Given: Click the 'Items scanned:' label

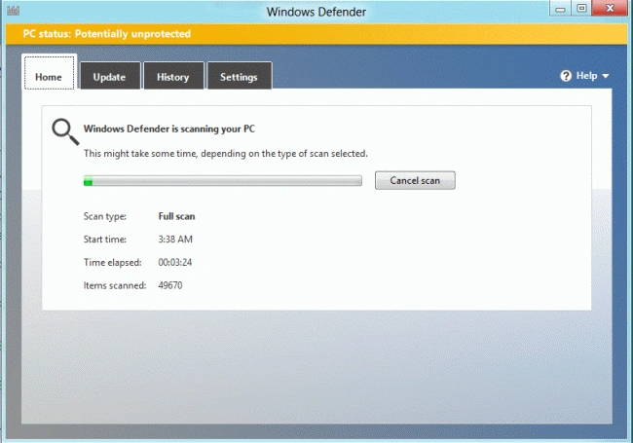Looking at the screenshot, I should tap(115, 285).
